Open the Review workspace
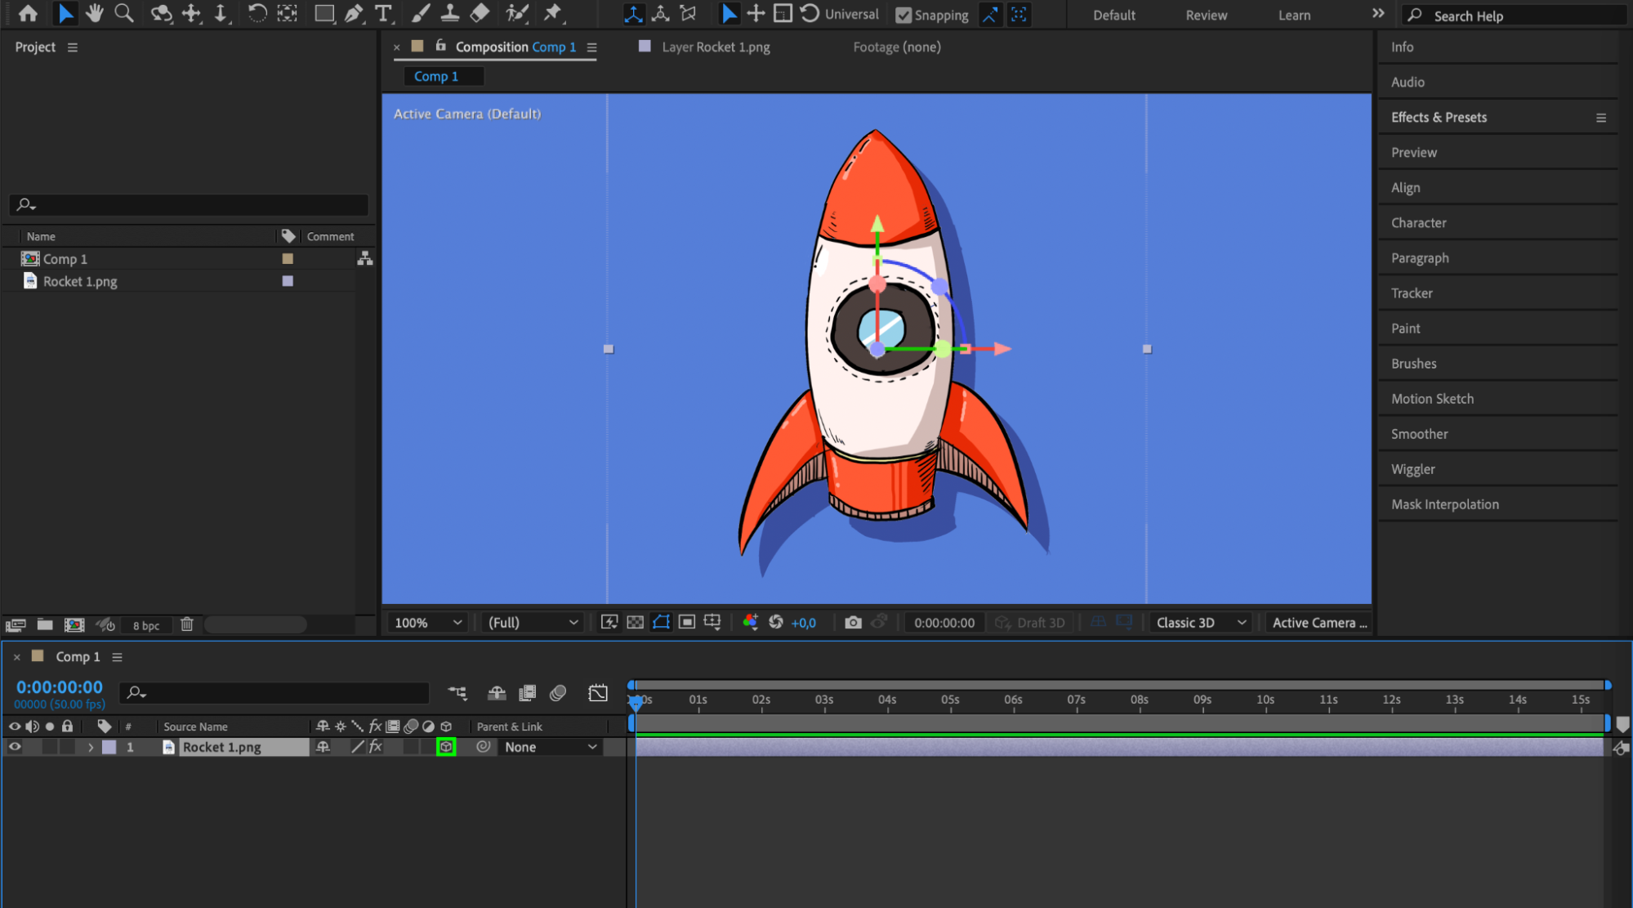Screen dimensions: 1633x908 [1206, 15]
